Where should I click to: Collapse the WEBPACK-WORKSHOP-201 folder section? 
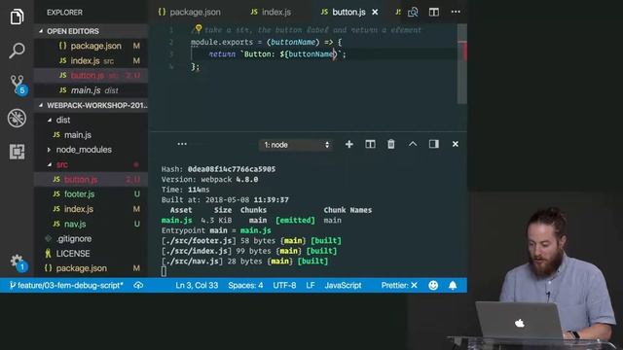pyautogui.click(x=91, y=105)
